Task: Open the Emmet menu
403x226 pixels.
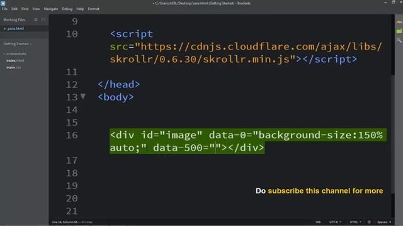Action: tap(94, 9)
